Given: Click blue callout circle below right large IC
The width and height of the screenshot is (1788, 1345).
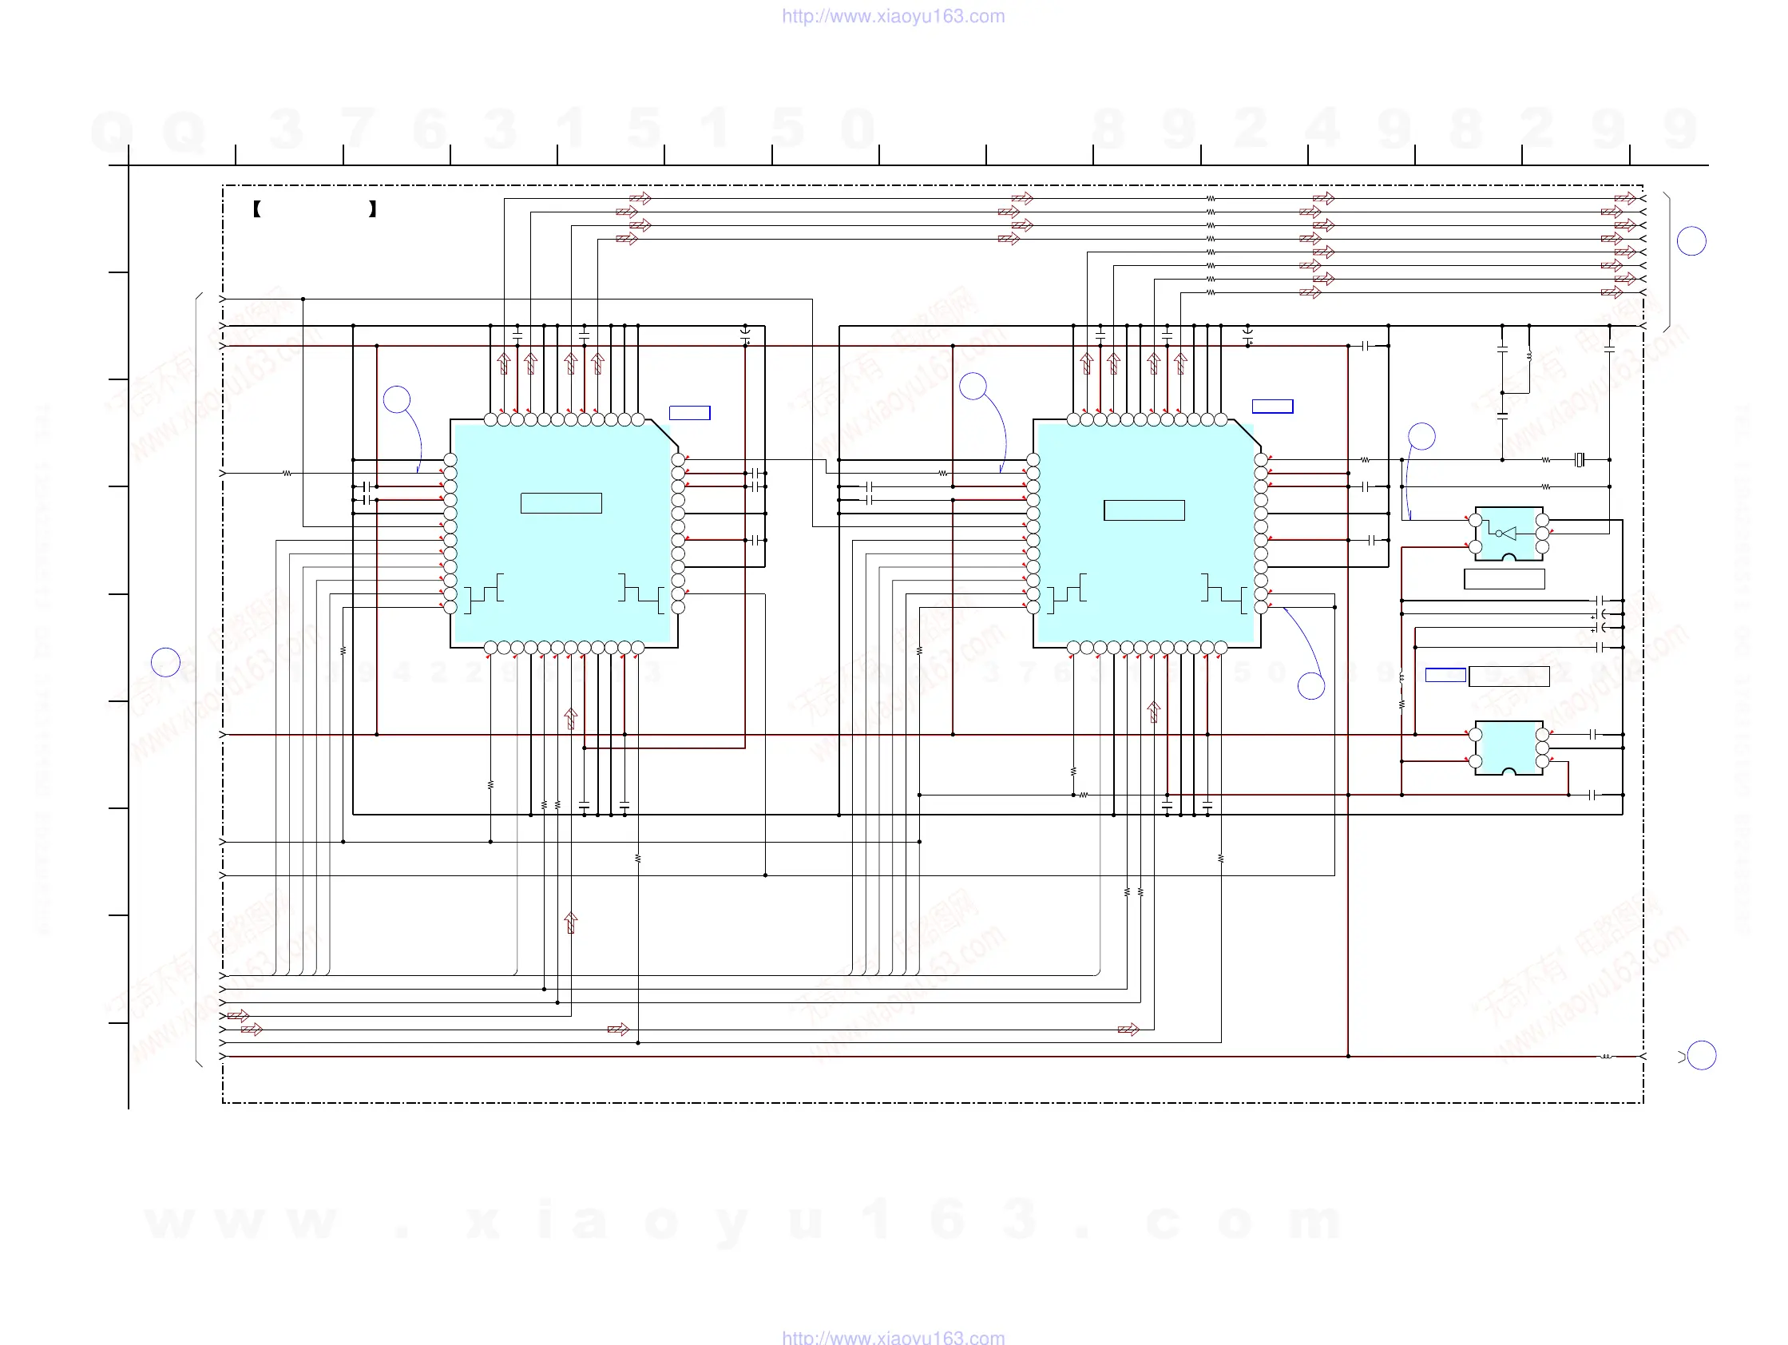Looking at the screenshot, I should 1310,686.
